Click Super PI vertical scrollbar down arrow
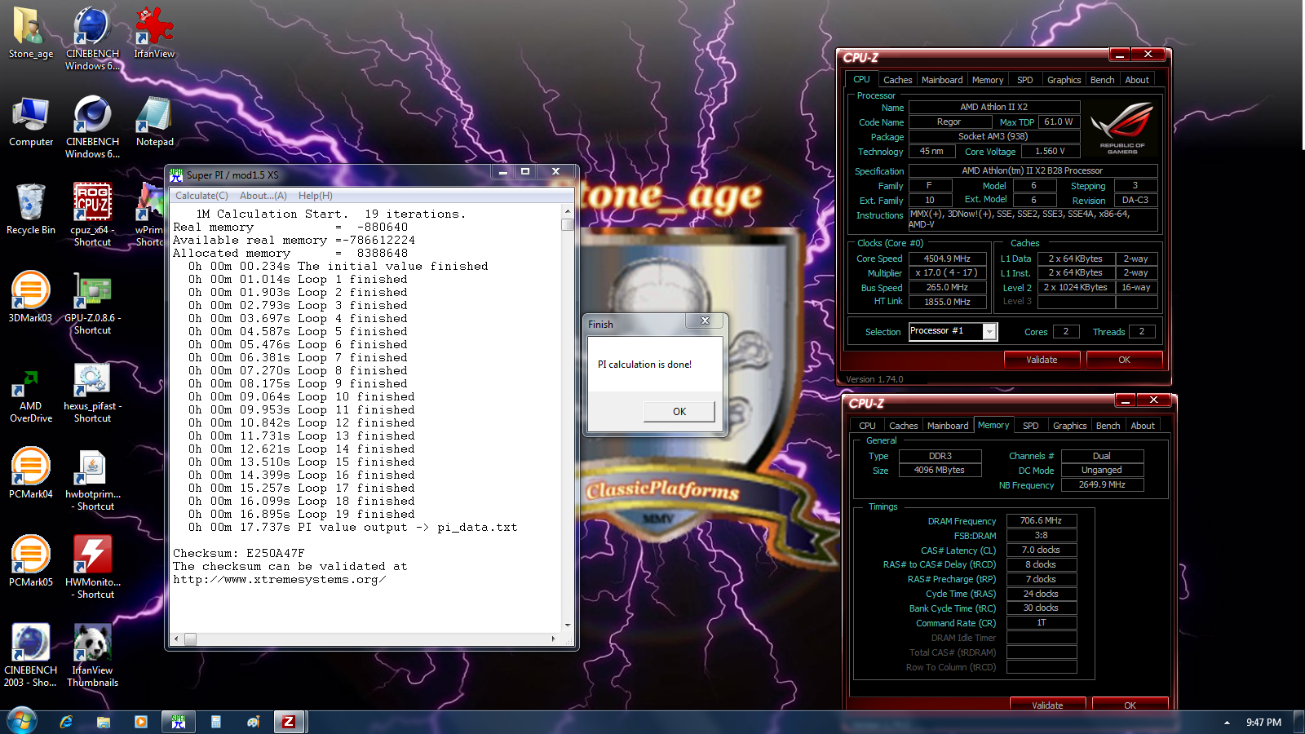The width and height of the screenshot is (1305, 734). [x=568, y=626]
